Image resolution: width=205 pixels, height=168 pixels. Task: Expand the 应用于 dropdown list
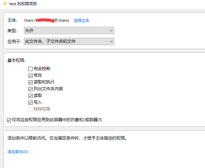pos(69,41)
